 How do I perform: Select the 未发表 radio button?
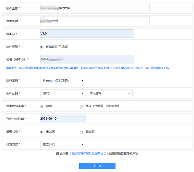coord(42,132)
